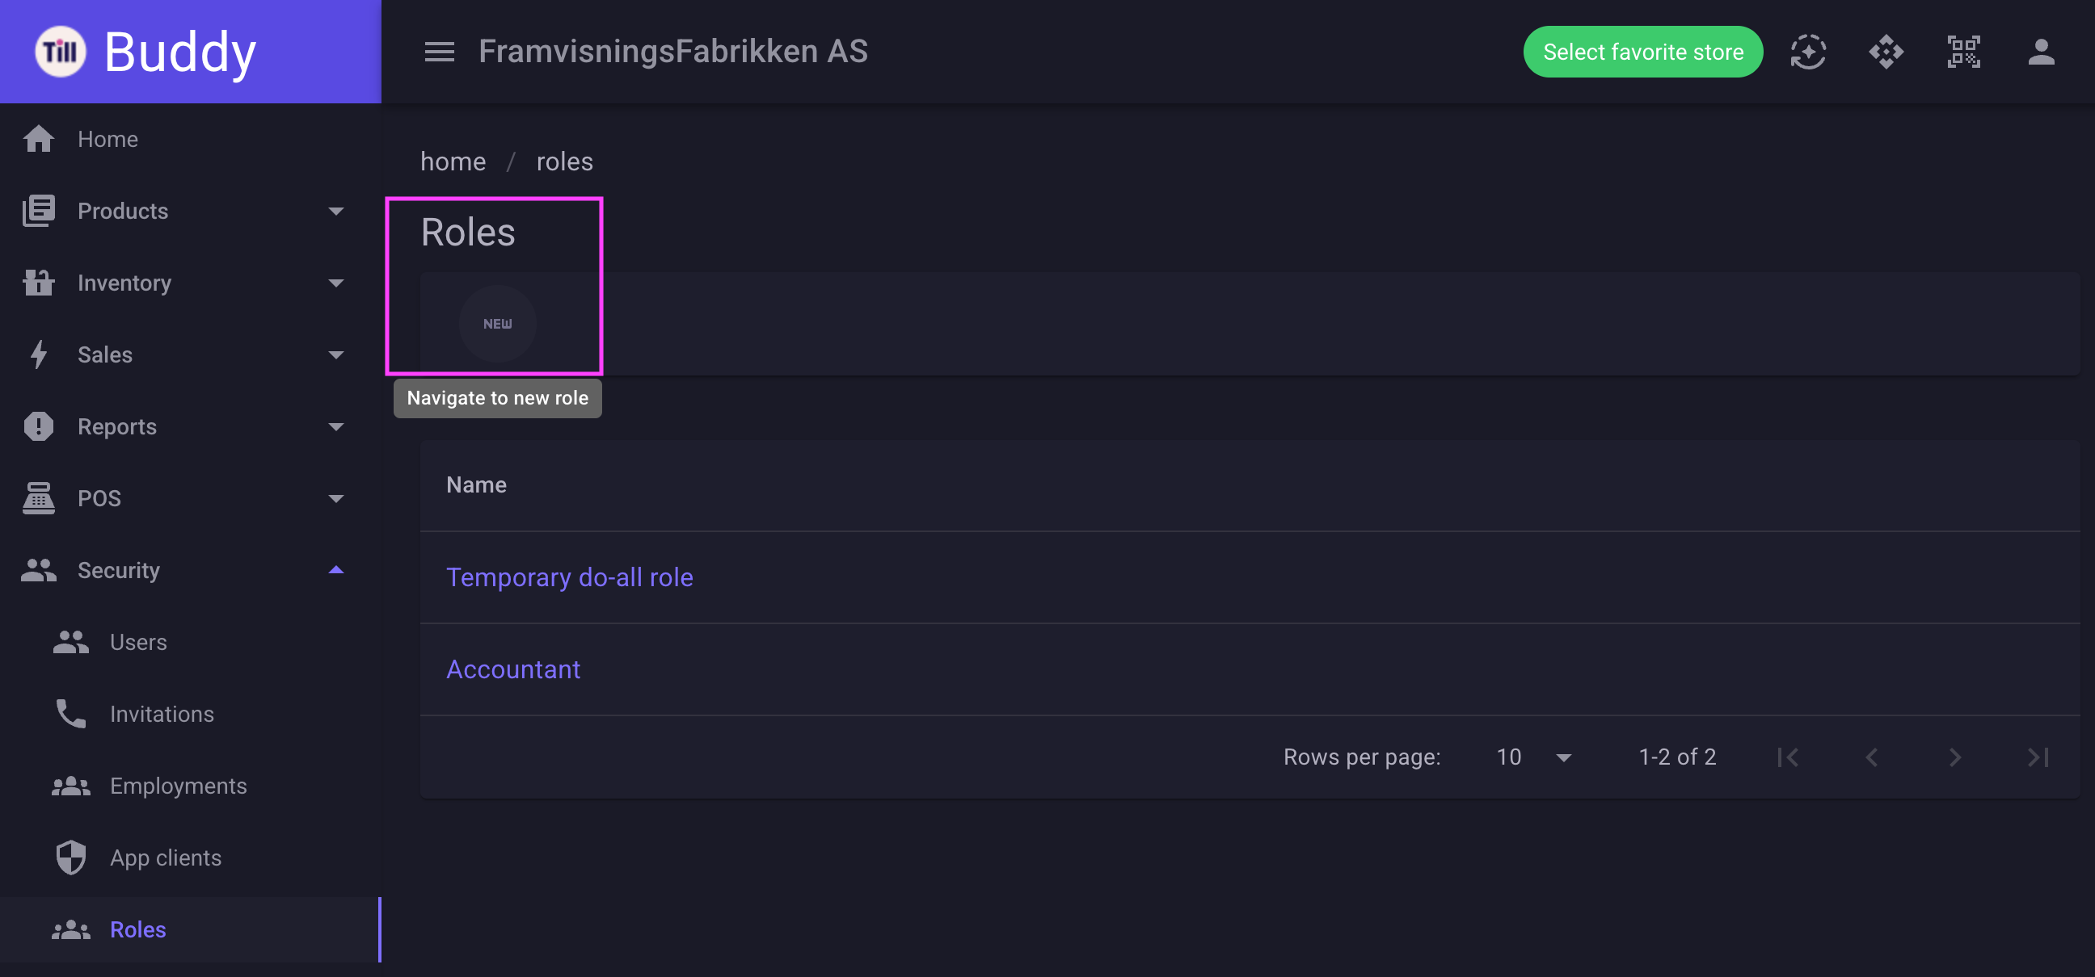Click the Home house icon
The width and height of the screenshot is (2095, 977).
pos(38,139)
